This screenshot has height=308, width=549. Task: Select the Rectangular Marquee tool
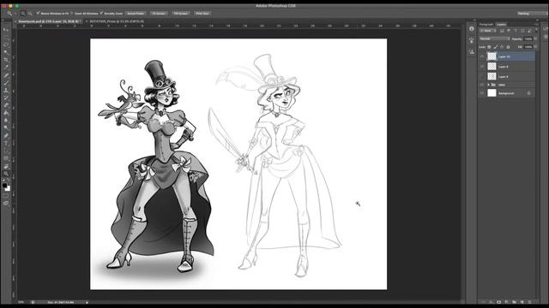click(x=6, y=37)
